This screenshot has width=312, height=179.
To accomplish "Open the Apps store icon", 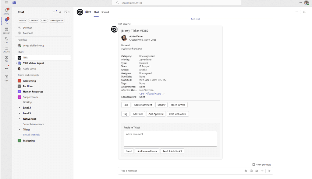I will click(6, 78).
